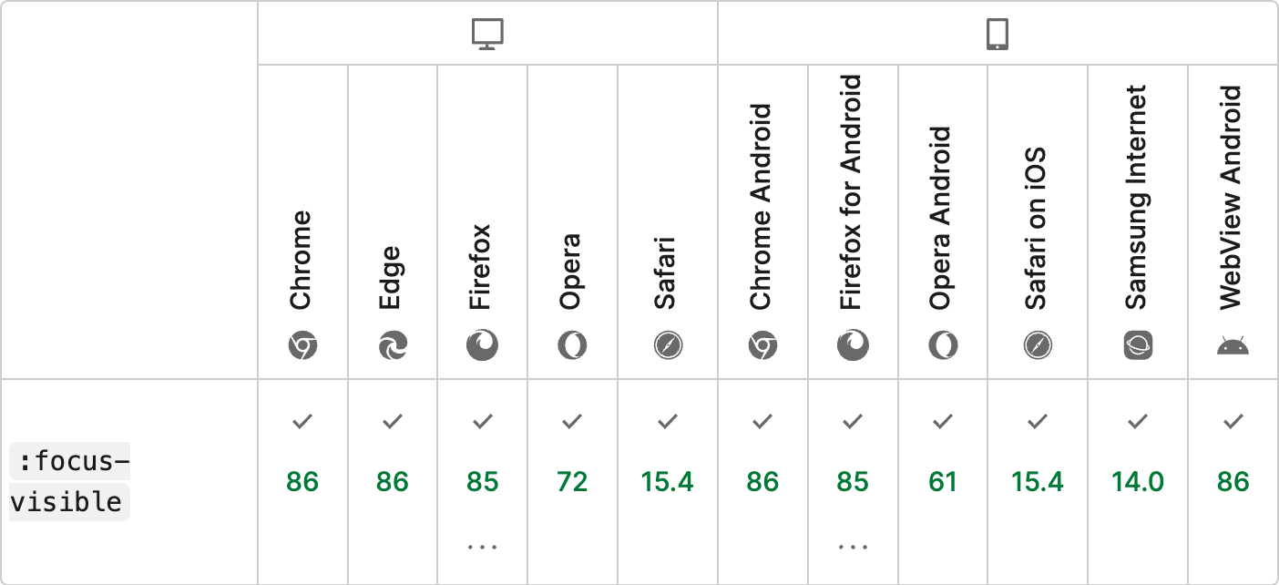Image resolution: width=1279 pixels, height=585 pixels.
Task: Click the Samsung Internet logo icon
Action: [x=1138, y=345]
